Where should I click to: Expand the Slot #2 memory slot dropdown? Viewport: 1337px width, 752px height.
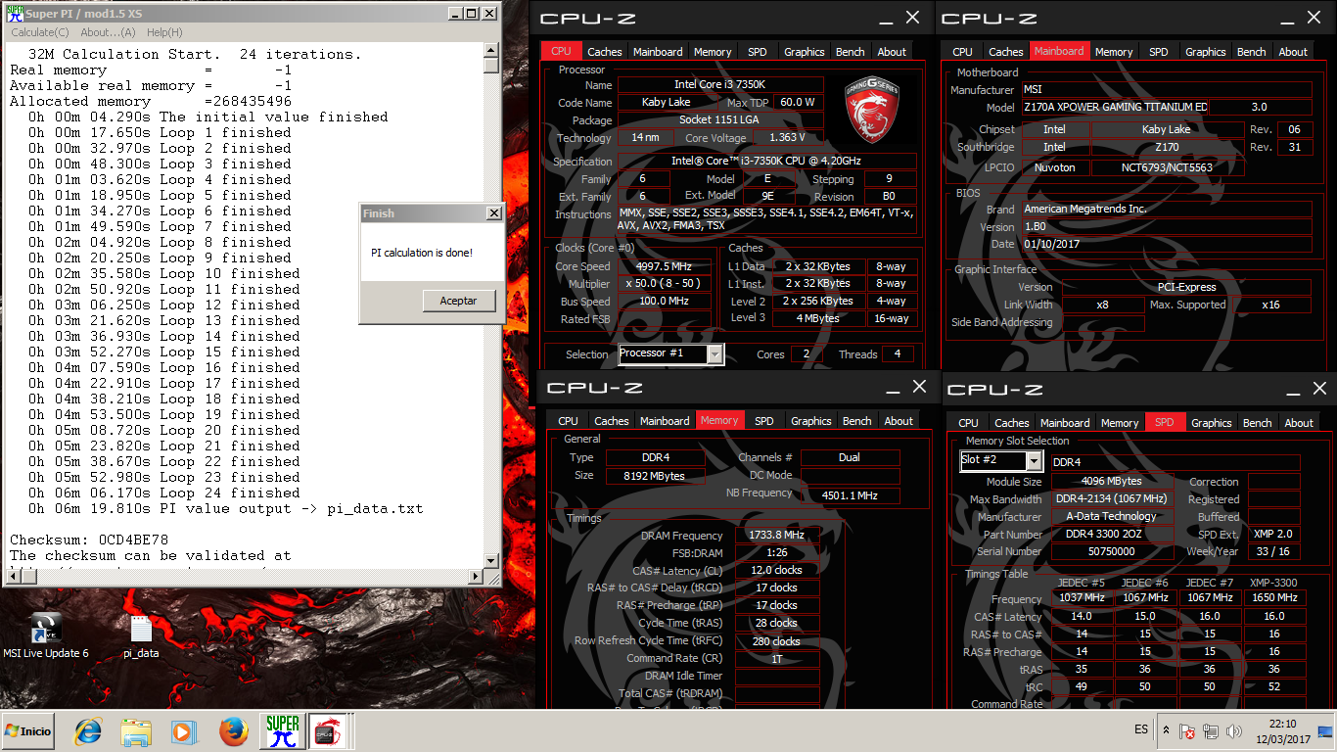click(x=1034, y=460)
